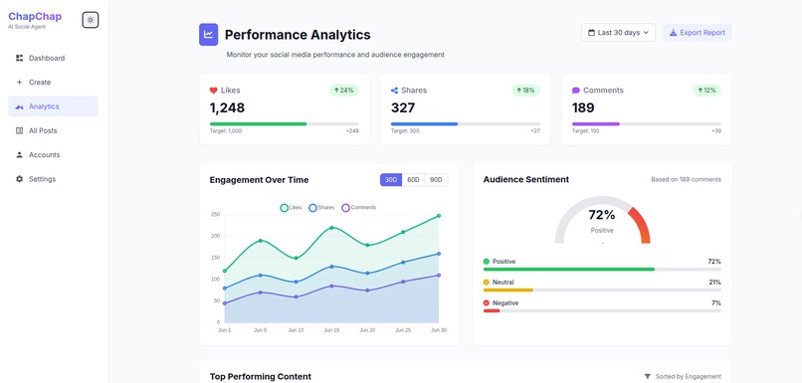Click the All Posts icon in sidebar
Image resolution: width=802 pixels, height=383 pixels.
point(20,130)
